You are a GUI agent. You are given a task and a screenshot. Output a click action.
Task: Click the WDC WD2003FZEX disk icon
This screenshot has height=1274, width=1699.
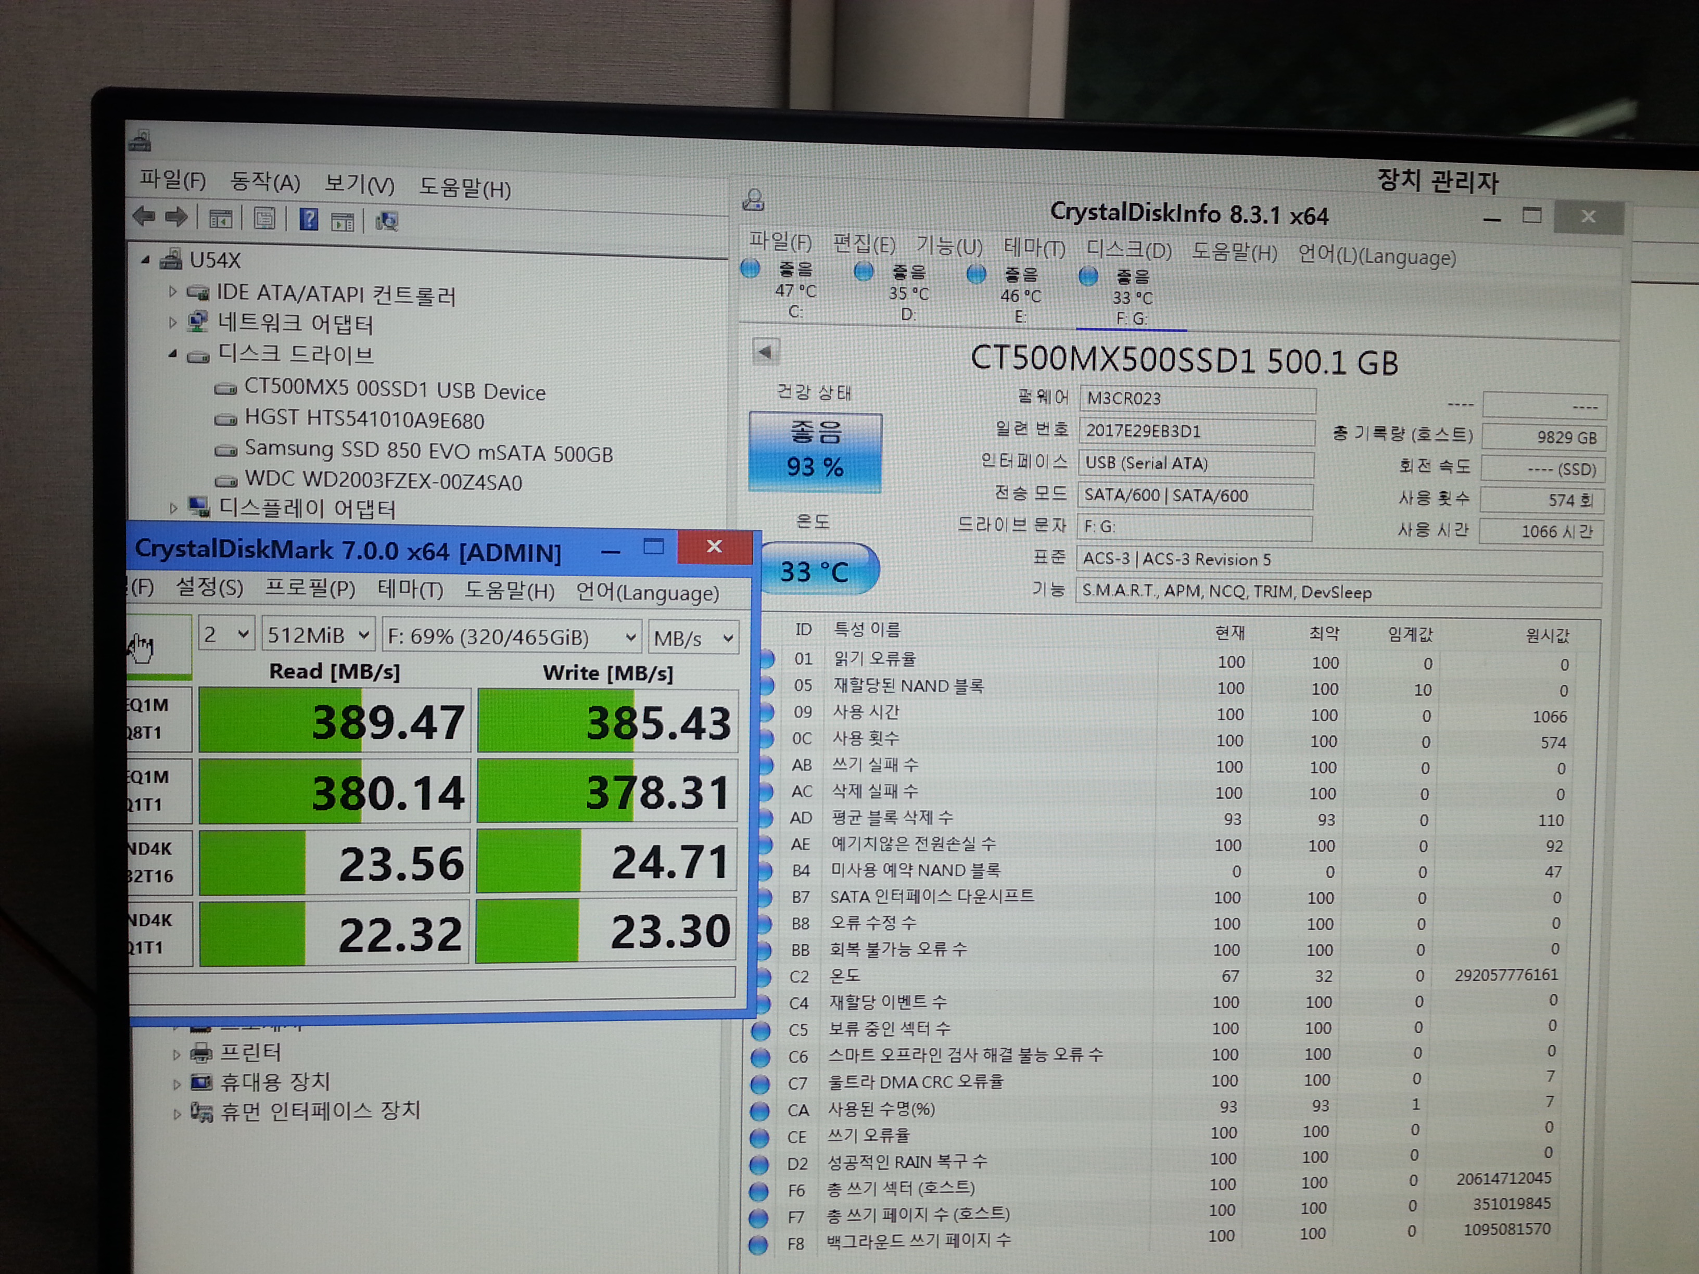225,481
